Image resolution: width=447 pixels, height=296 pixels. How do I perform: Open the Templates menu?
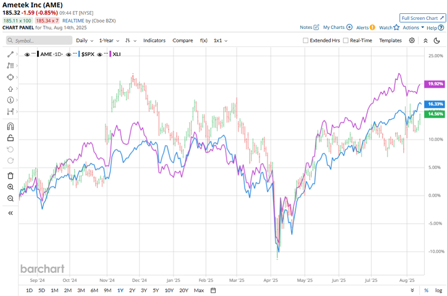390,40
